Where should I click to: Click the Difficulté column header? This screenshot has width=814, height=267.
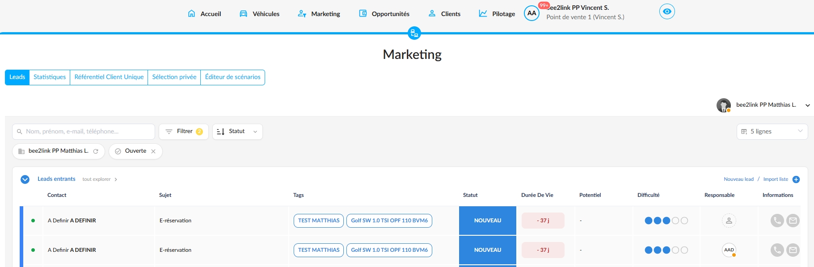(648, 195)
